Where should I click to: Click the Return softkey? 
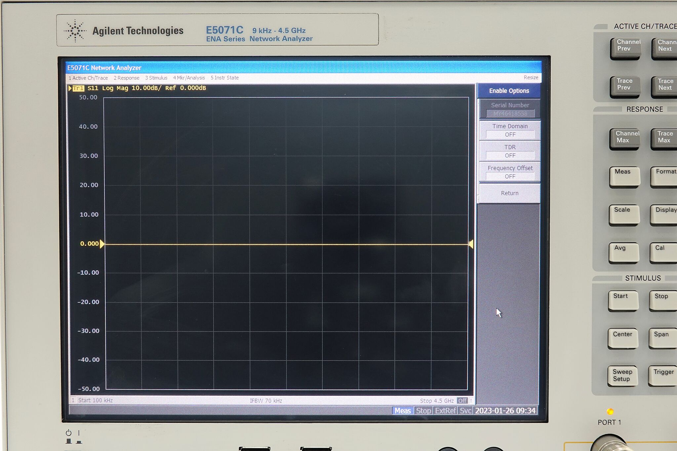click(510, 193)
